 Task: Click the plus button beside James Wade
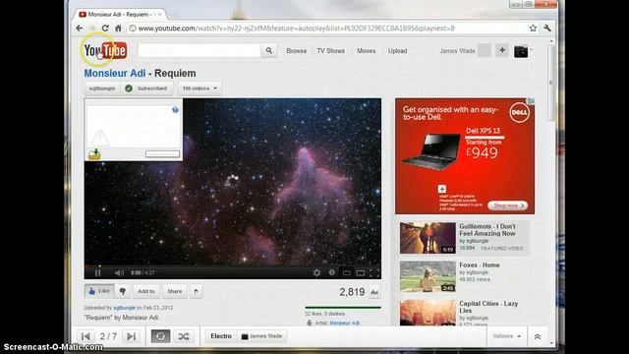pyautogui.click(x=502, y=50)
